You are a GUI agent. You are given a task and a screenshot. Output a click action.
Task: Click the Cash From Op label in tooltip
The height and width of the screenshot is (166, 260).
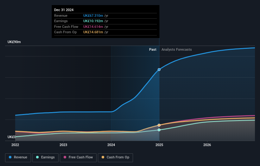[x=66, y=32]
